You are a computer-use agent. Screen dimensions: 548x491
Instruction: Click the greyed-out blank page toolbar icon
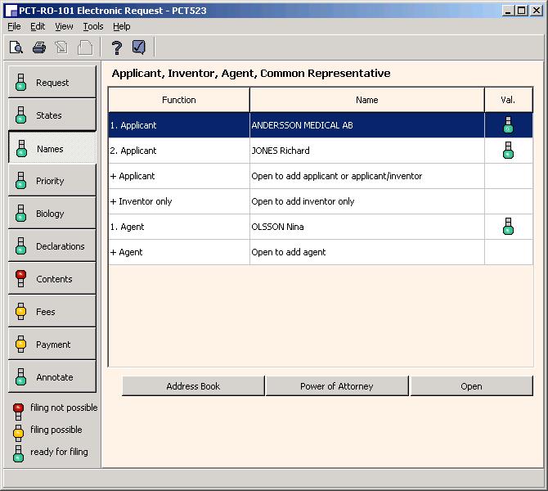(85, 47)
